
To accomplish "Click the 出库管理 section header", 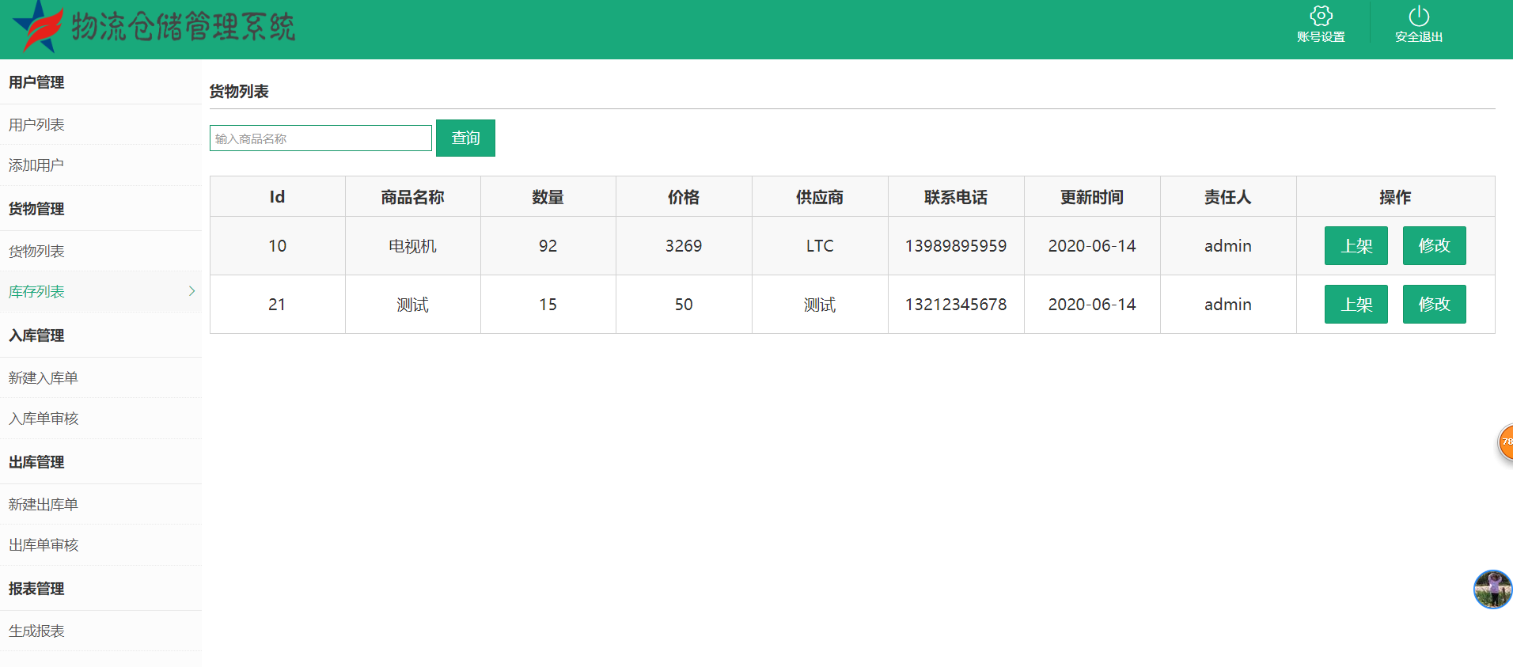I will pos(36,462).
